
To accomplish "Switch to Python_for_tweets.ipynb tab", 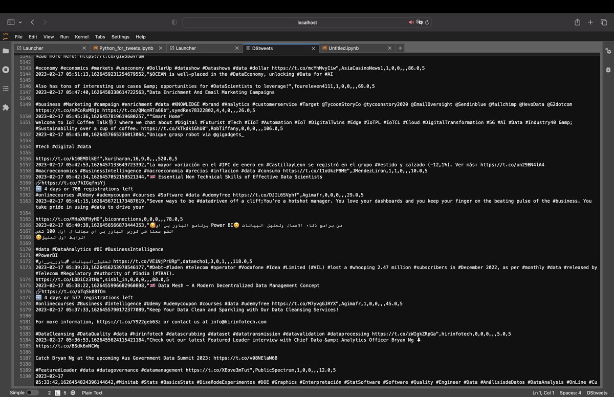I will (128, 48).
